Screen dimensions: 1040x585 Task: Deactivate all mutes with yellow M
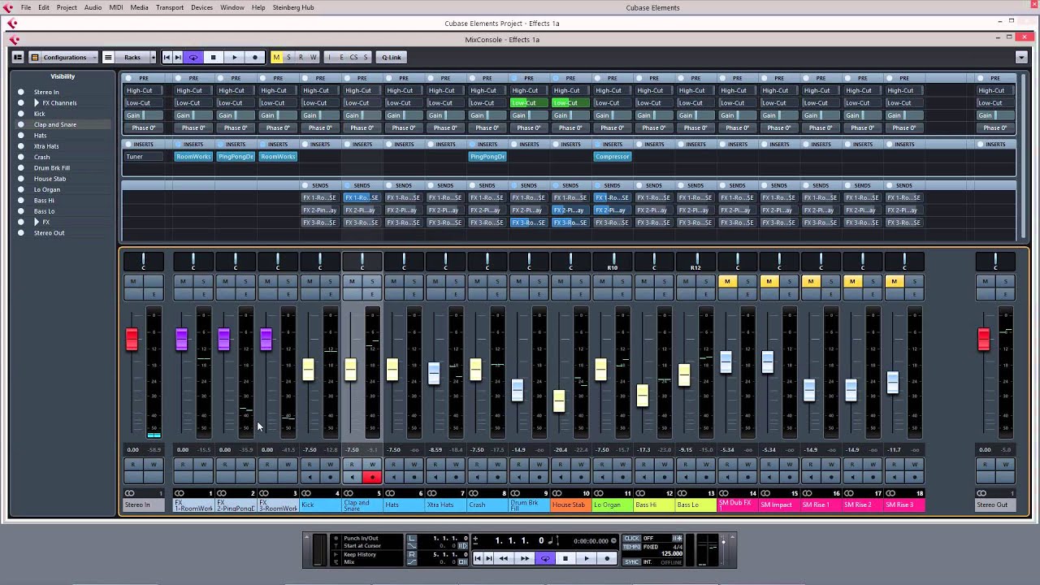pyautogui.click(x=276, y=57)
